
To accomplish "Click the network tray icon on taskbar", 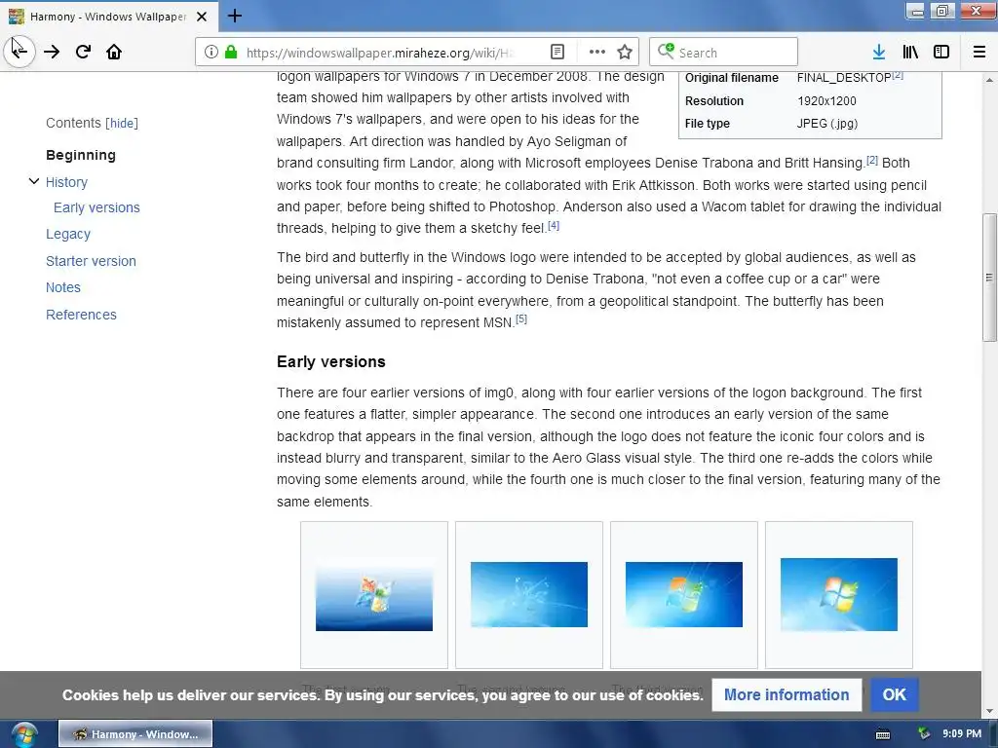I will [x=924, y=734].
